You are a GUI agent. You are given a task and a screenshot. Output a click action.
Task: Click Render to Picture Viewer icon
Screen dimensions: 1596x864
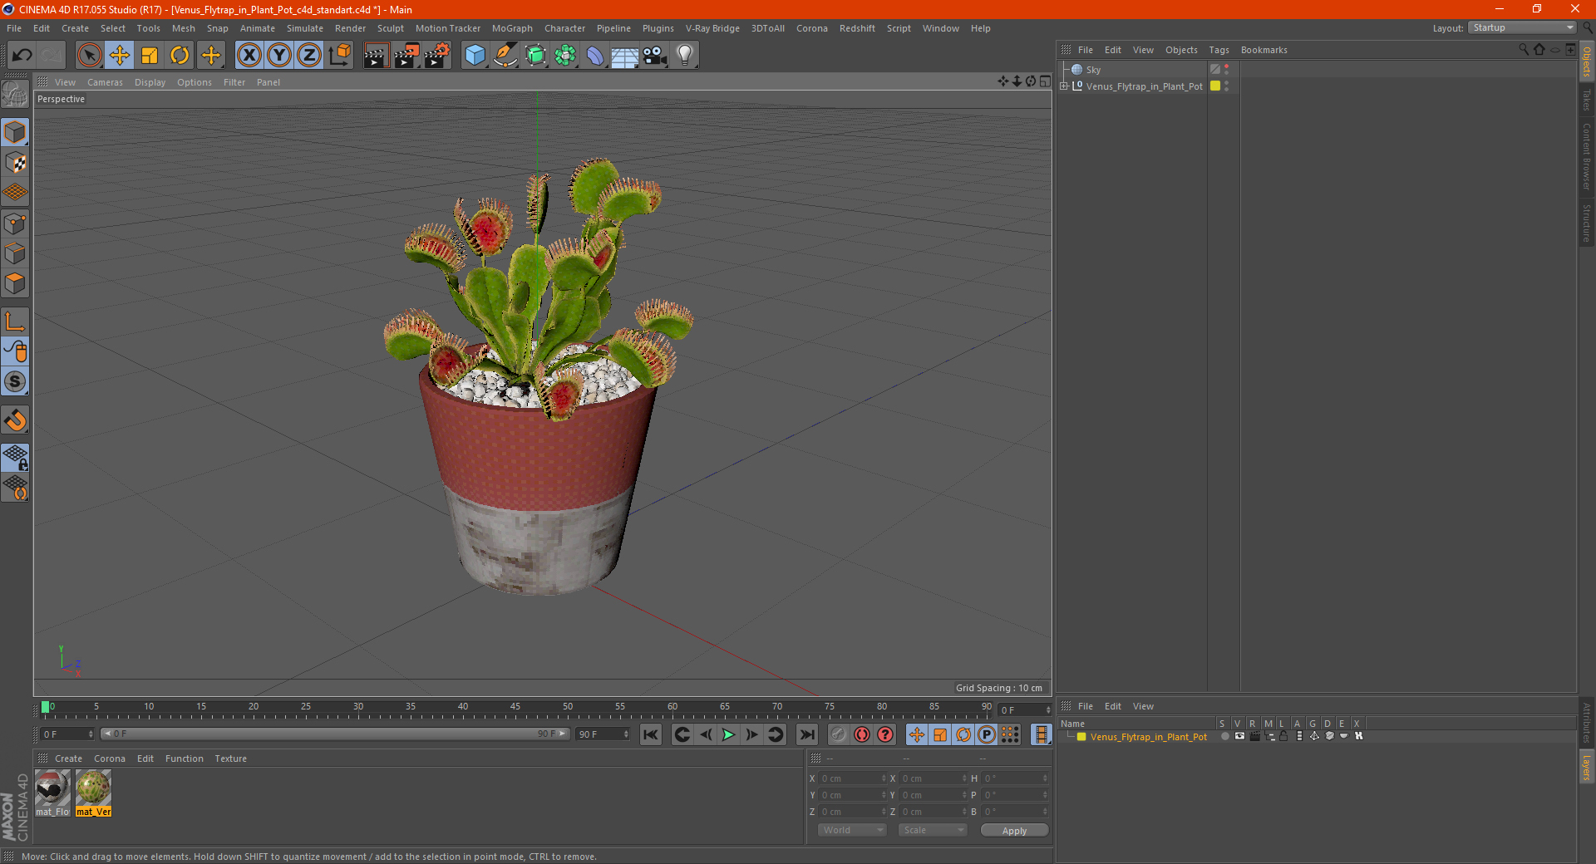(x=406, y=56)
